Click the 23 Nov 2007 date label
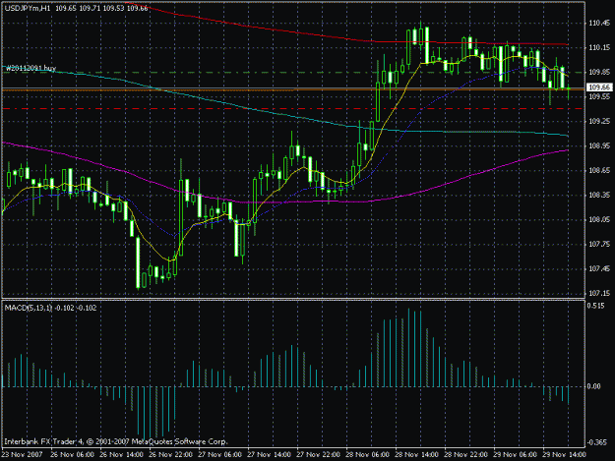Screen dimensions: 615x461 click(x=22, y=455)
